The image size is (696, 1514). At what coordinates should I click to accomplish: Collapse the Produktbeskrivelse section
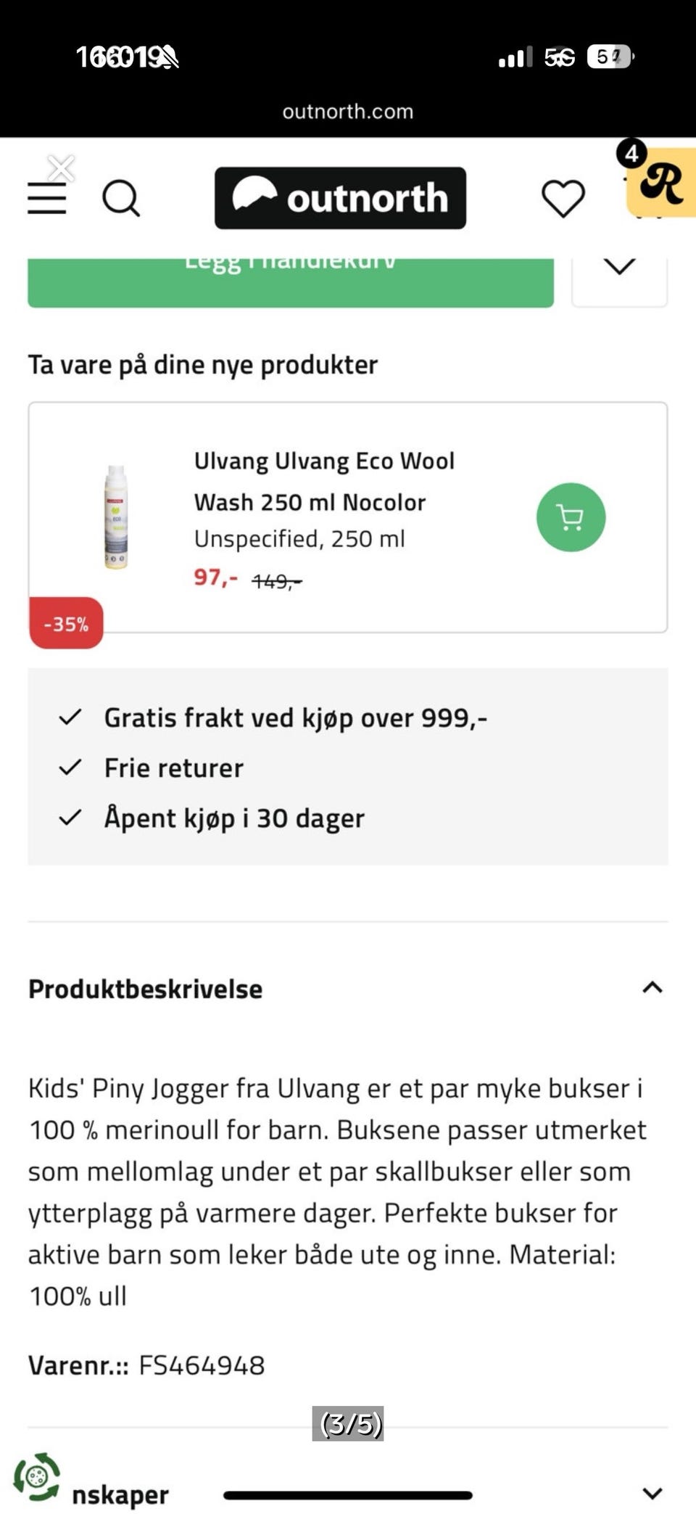652,987
